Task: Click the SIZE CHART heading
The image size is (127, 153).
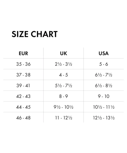Action: pyautogui.click(x=35, y=34)
